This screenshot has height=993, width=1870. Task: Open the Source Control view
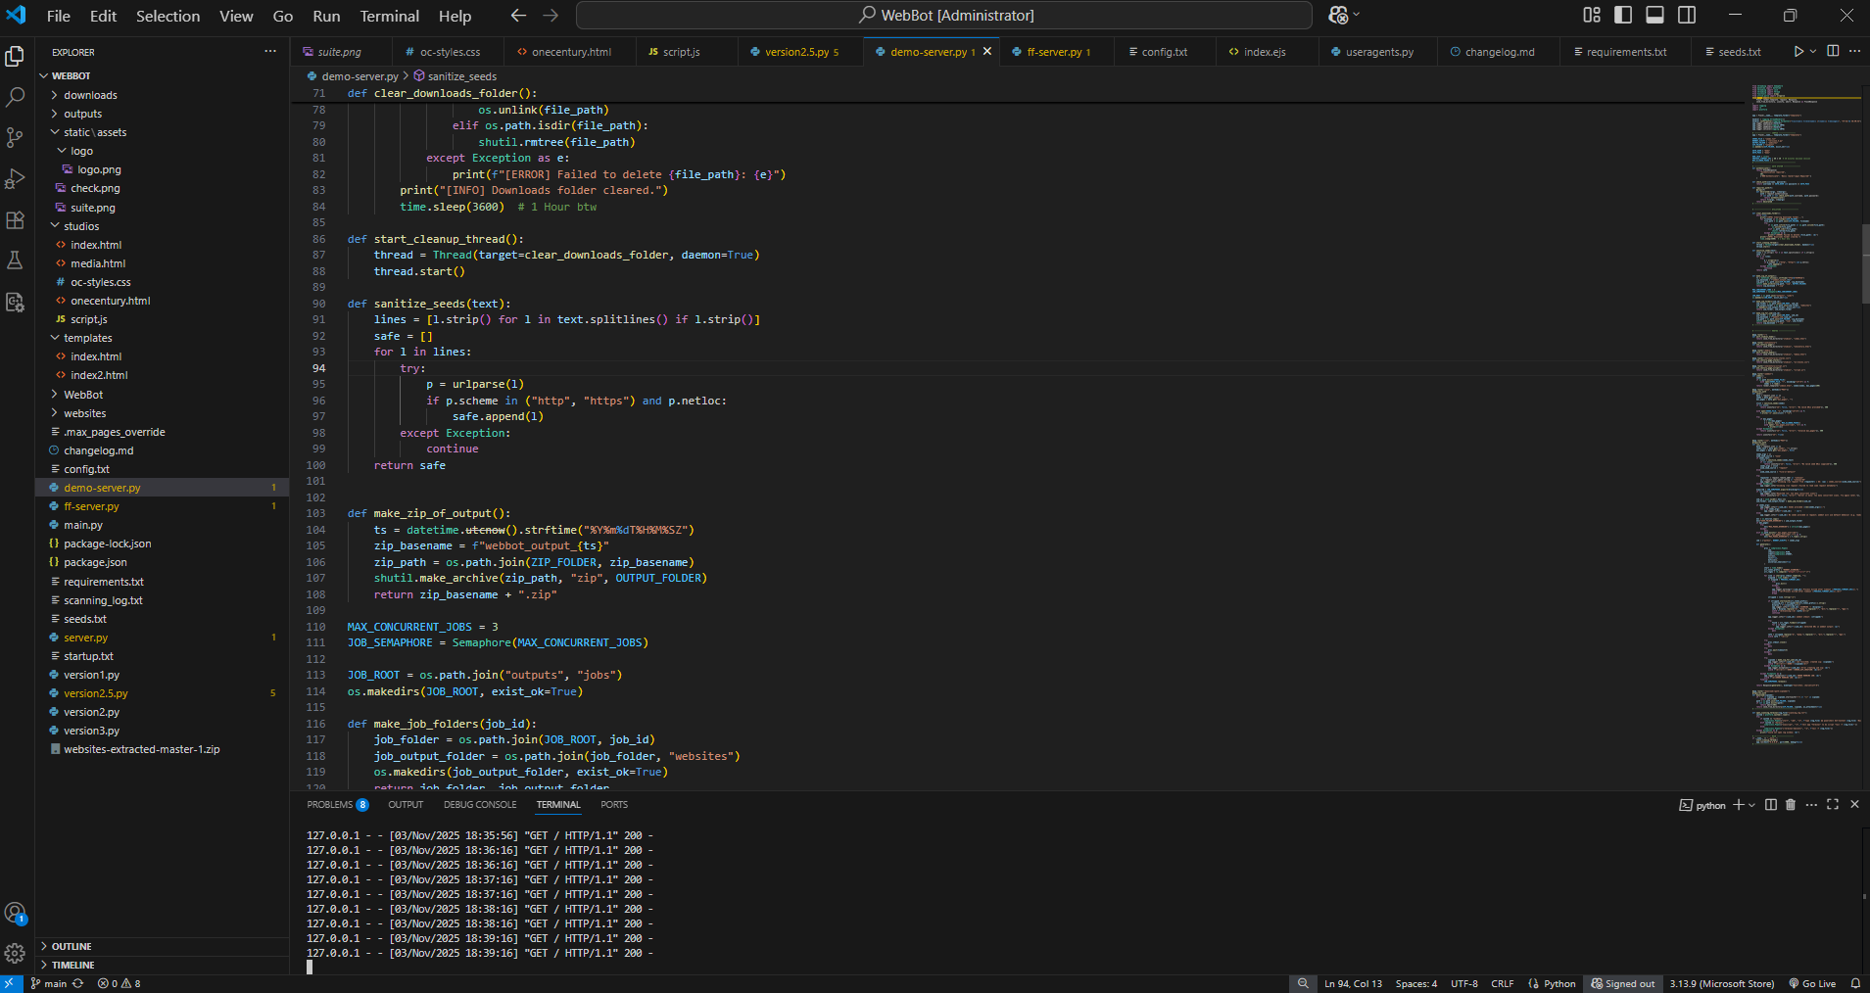click(x=16, y=138)
